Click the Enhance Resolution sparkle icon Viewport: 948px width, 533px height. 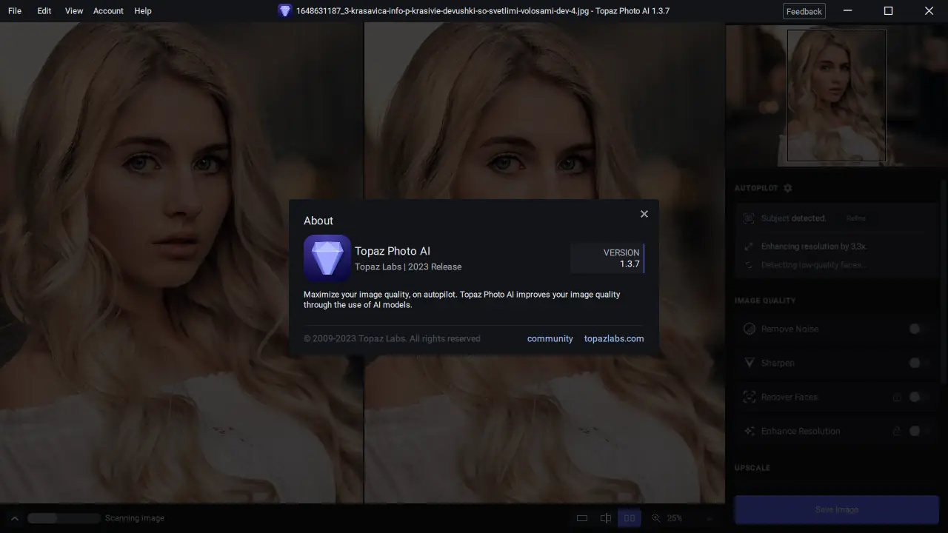[x=749, y=431]
